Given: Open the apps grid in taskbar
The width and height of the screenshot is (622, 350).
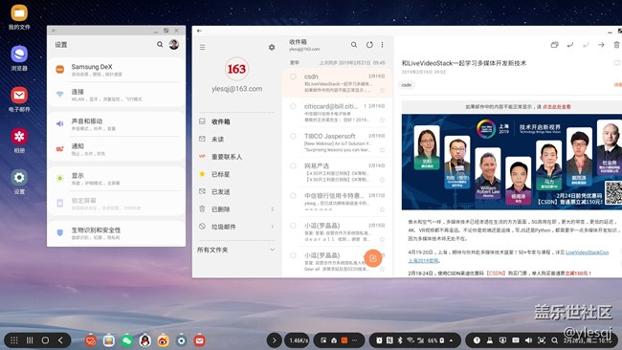Looking at the screenshot, I should pos(14,340).
